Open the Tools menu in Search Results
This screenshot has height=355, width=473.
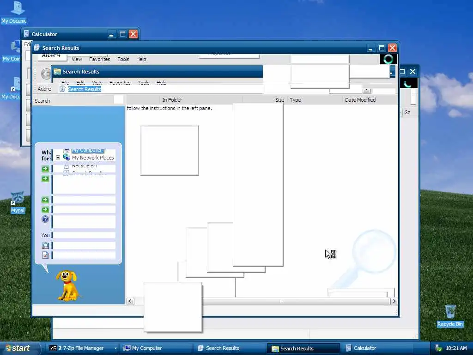[x=123, y=59]
